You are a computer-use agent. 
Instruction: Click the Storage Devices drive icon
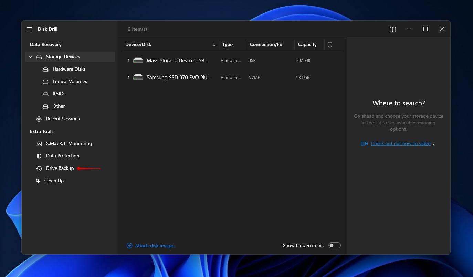(x=39, y=57)
